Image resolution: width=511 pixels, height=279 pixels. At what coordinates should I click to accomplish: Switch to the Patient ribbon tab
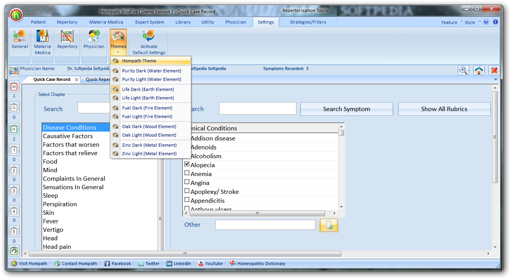click(38, 22)
